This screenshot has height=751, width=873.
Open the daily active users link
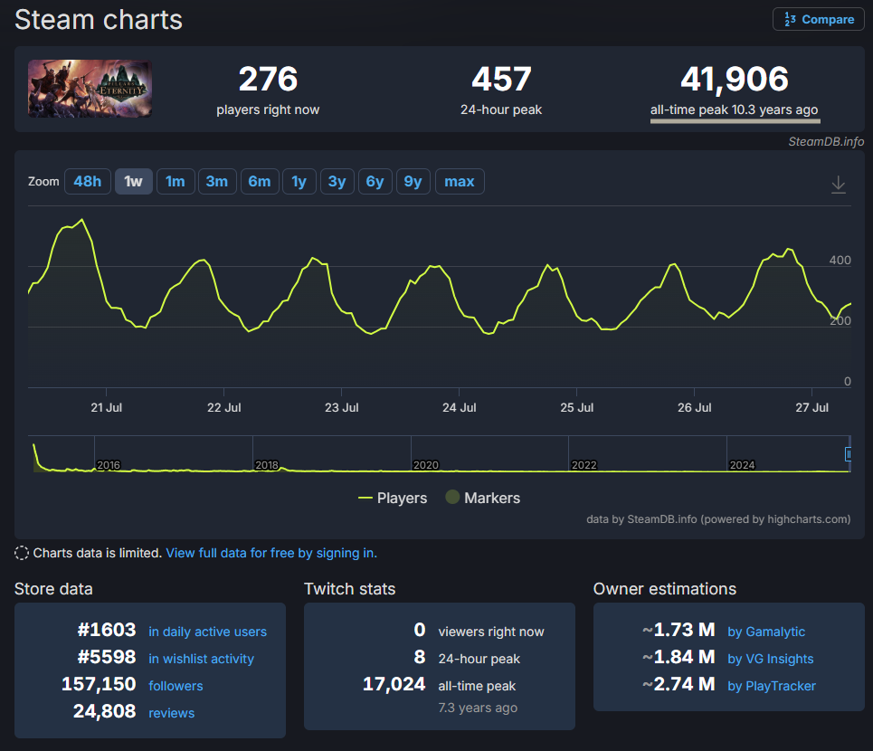(208, 632)
